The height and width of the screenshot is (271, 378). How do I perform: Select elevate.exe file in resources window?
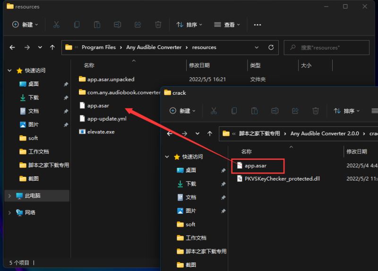(x=97, y=132)
